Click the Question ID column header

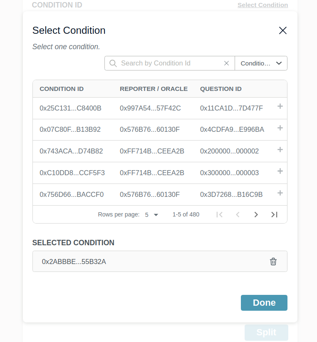click(x=220, y=89)
